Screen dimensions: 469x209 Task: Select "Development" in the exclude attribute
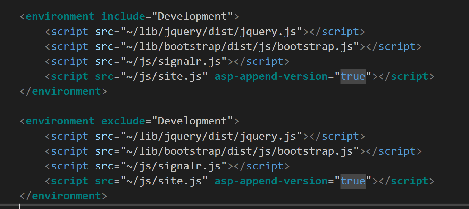[193, 121]
